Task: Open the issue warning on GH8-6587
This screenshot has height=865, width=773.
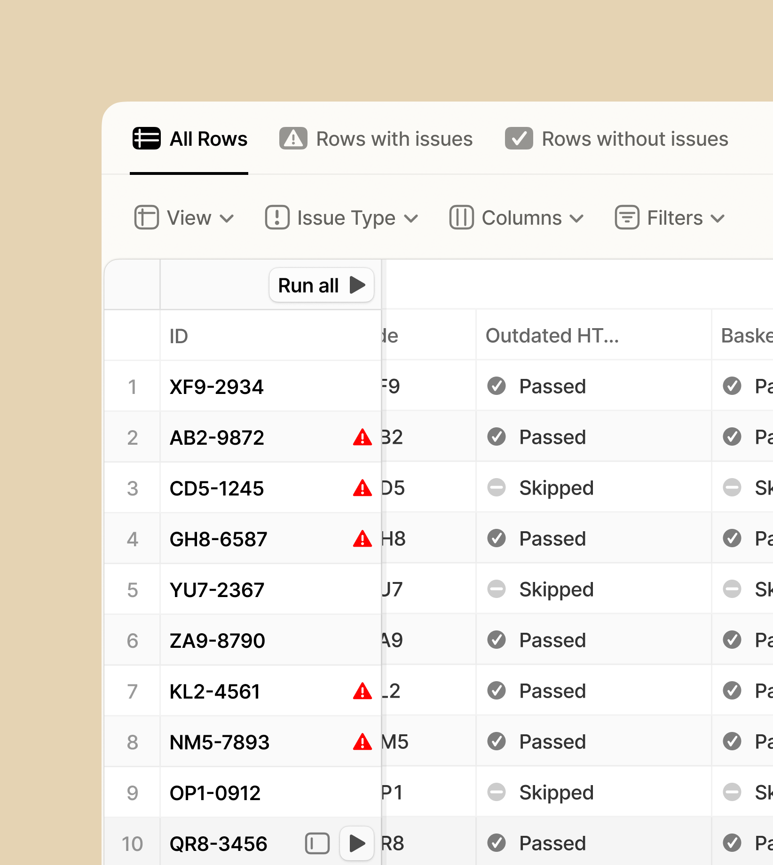Action: 363,539
